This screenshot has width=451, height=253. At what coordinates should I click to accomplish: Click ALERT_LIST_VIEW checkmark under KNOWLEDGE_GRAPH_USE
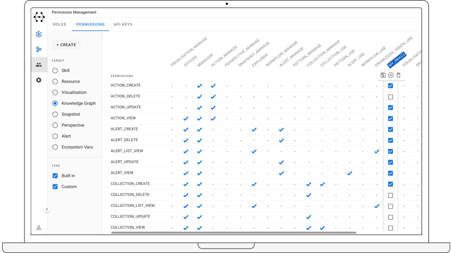377,152
